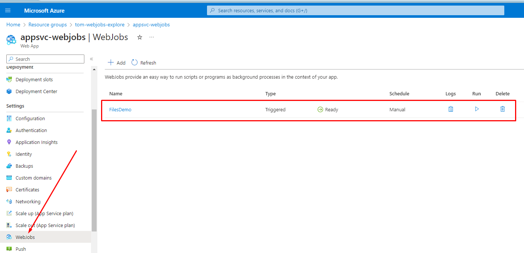View Logs for the FilesDemo webjob
The width and height of the screenshot is (524, 253).
450,109
